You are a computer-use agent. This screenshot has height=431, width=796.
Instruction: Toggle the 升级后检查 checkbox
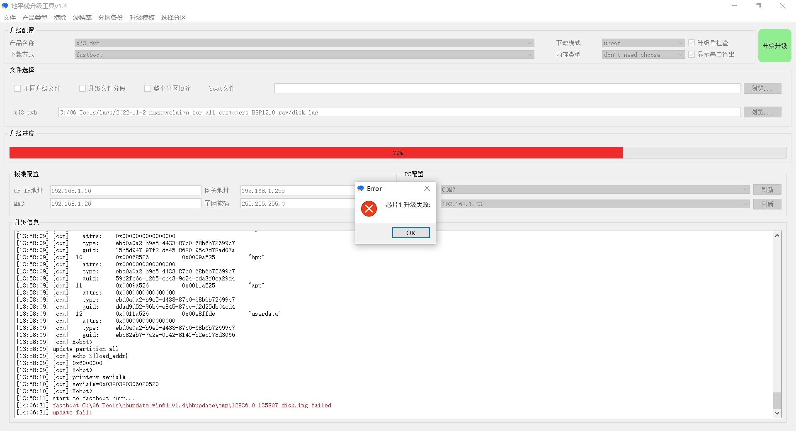point(691,43)
